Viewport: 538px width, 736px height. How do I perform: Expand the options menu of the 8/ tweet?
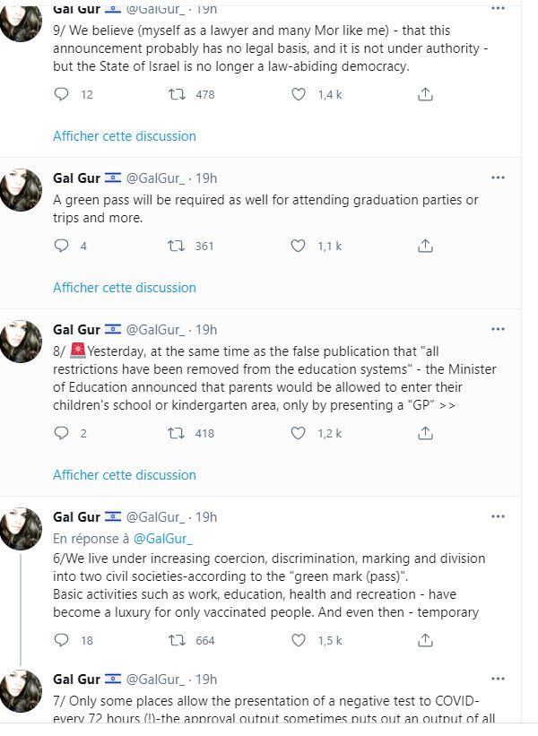coord(498,329)
